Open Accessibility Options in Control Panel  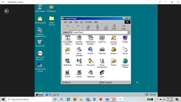point(68,40)
